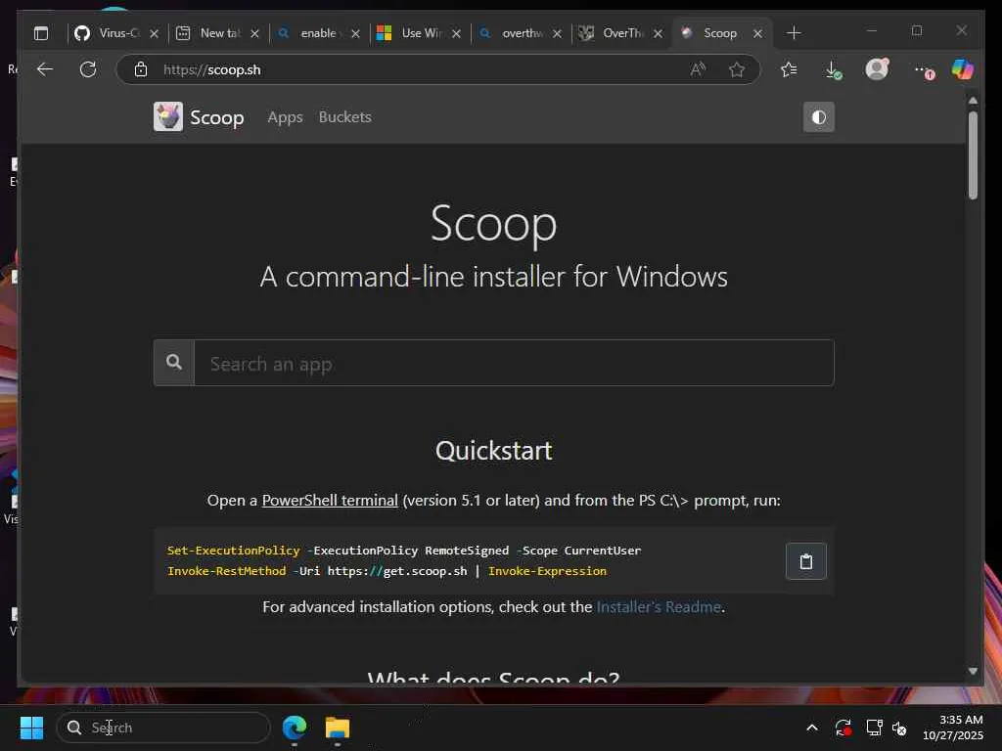Open the Apps page link

pyautogui.click(x=285, y=117)
